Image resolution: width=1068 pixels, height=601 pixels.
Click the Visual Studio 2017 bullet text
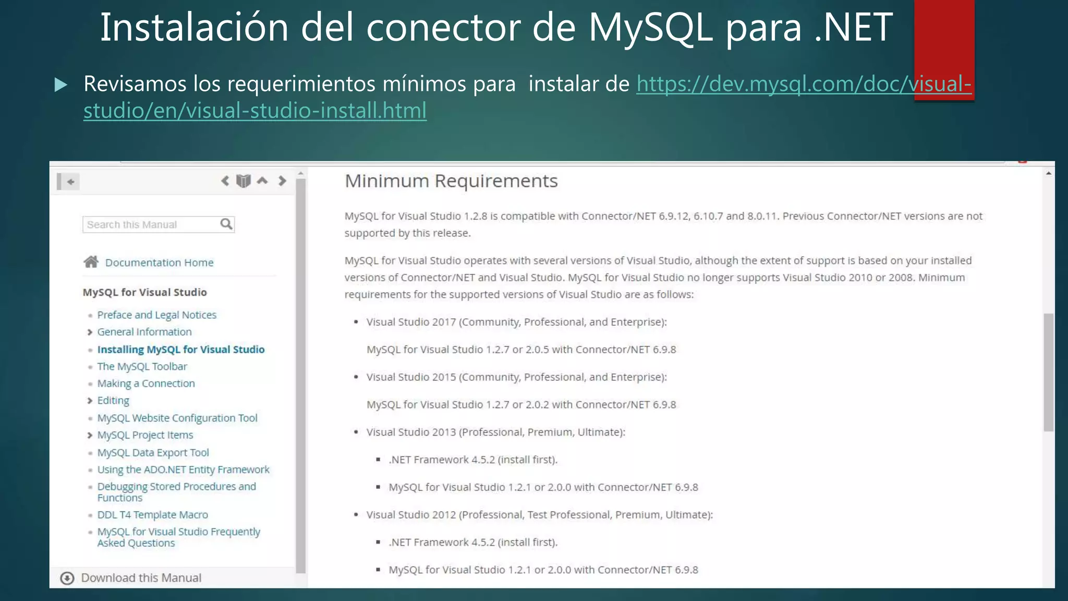[x=516, y=322]
